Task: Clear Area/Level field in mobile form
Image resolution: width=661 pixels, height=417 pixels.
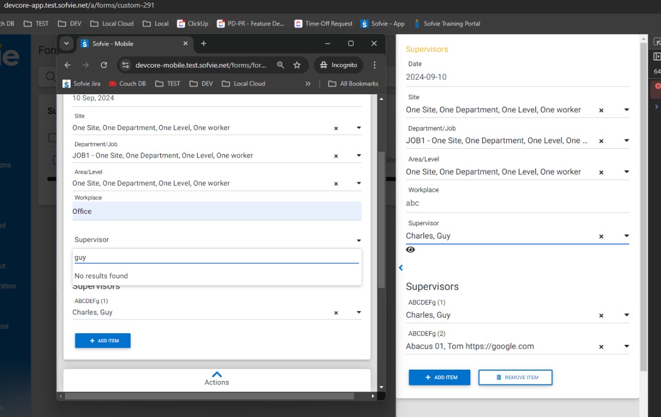Action: pyautogui.click(x=336, y=184)
